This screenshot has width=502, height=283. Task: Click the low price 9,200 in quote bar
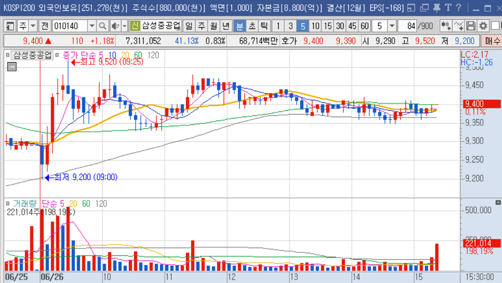coord(464,41)
